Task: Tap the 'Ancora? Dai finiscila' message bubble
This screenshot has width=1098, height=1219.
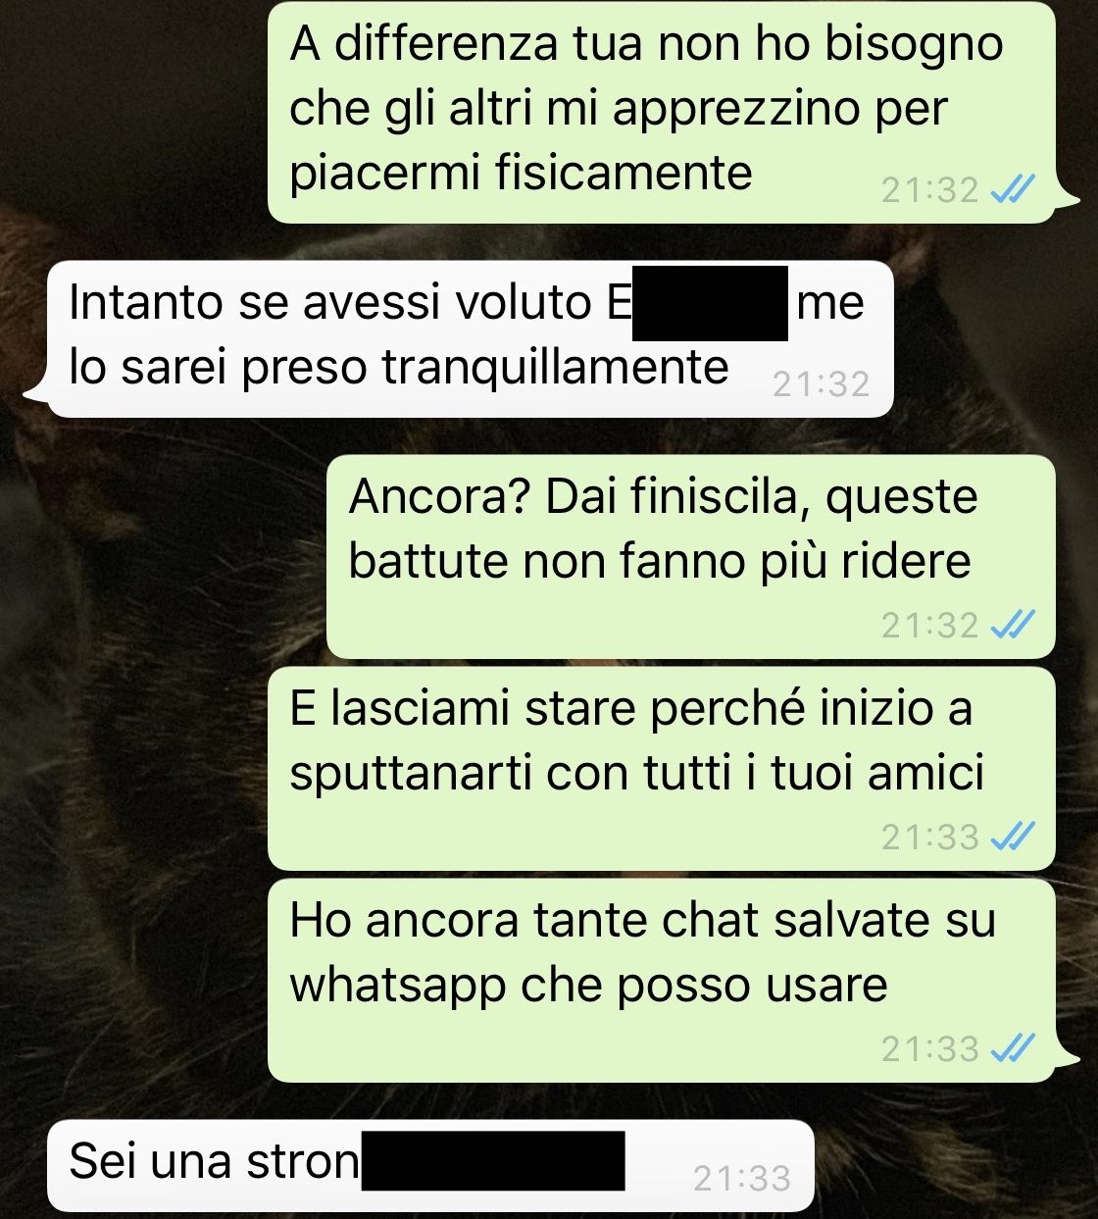Action: click(691, 557)
